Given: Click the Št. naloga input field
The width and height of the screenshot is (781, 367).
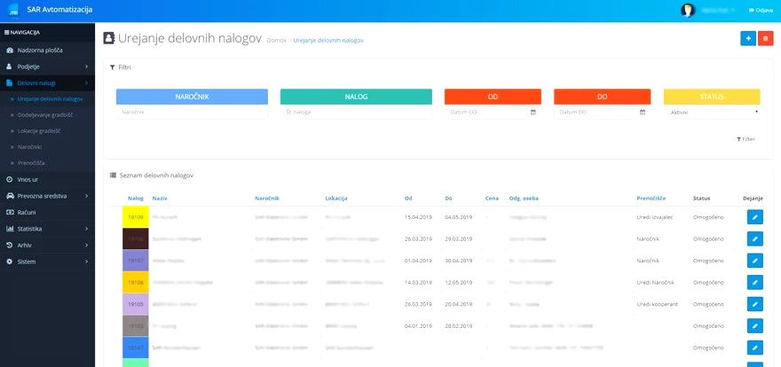Looking at the screenshot, I should pyautogui.click(x=356, y=113).
